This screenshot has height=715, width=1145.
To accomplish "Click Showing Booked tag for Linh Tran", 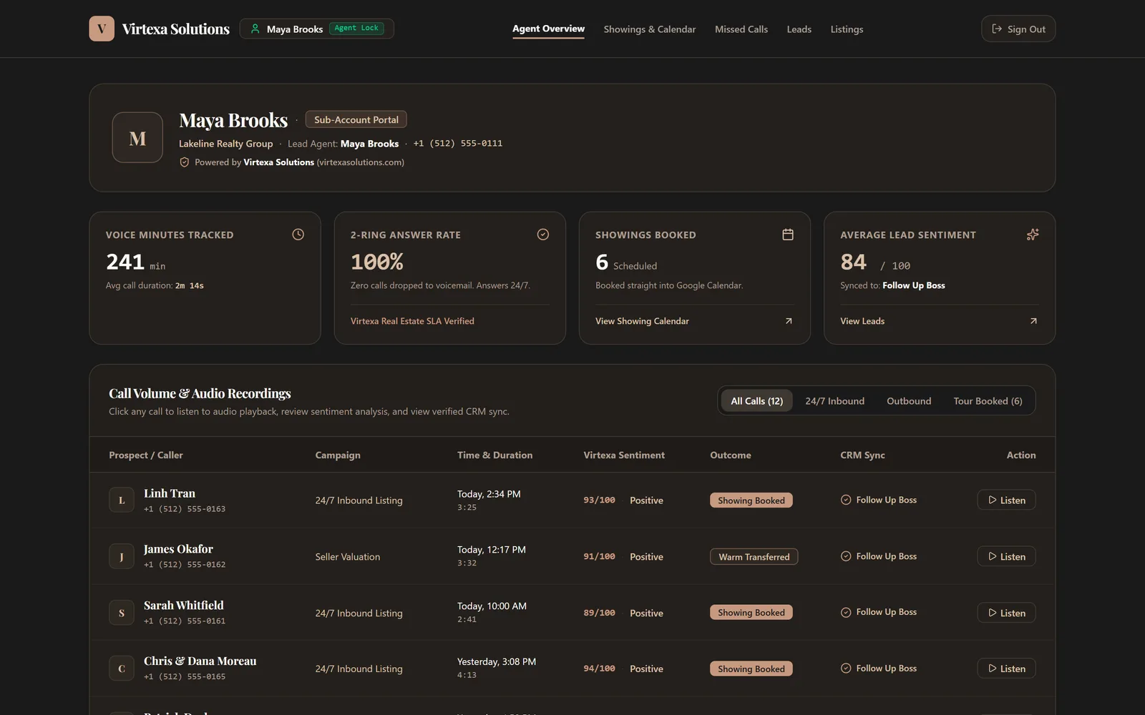I will tap(751, 500).
